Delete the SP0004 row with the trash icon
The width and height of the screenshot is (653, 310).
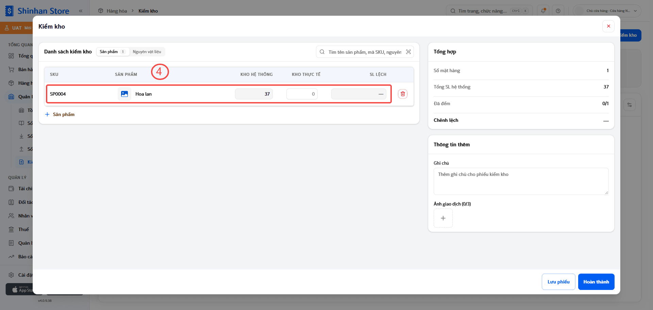[x=403, y=94]
